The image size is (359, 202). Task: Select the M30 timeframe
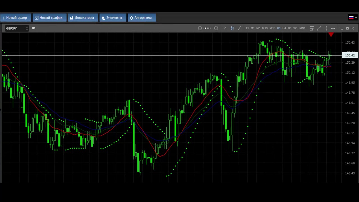click(272, 28)
